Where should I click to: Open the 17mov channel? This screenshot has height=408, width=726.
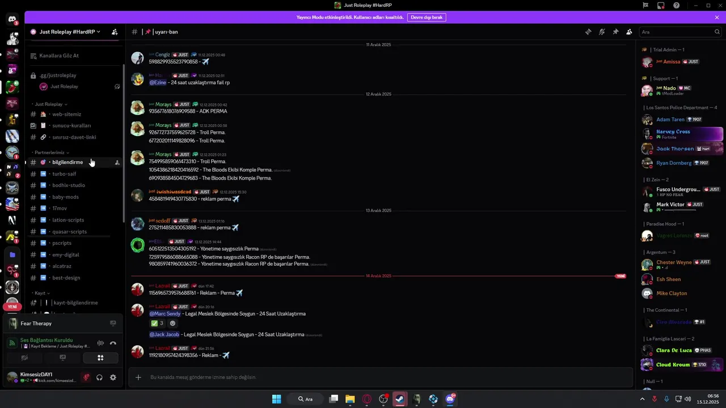[x=74, y=209]
